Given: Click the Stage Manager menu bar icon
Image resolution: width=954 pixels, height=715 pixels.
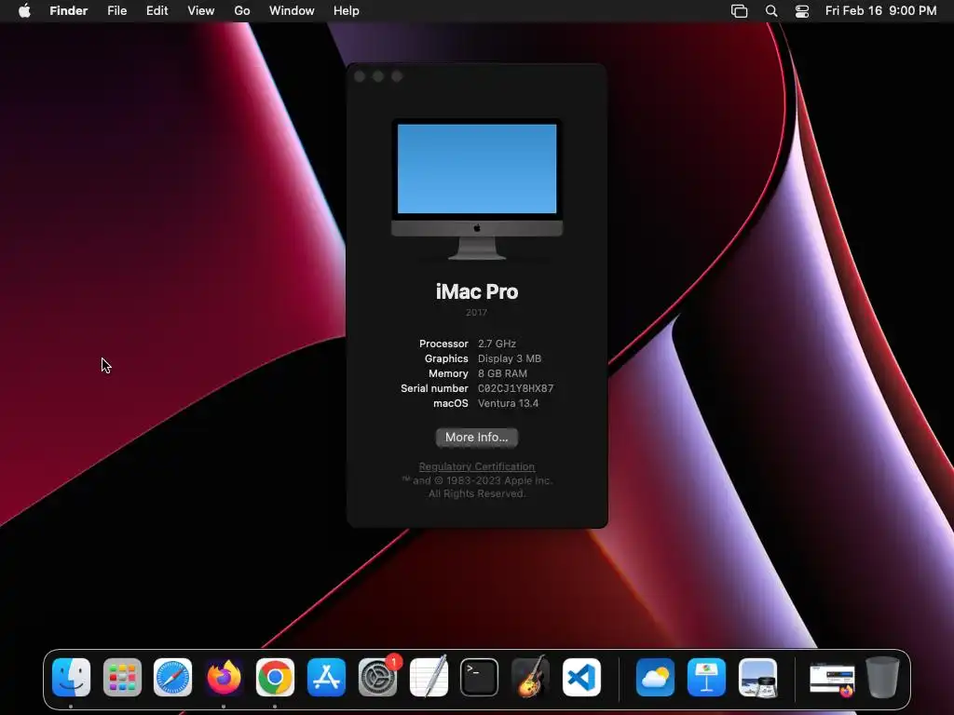Looking at the screenshot, I should pos(739,11).
